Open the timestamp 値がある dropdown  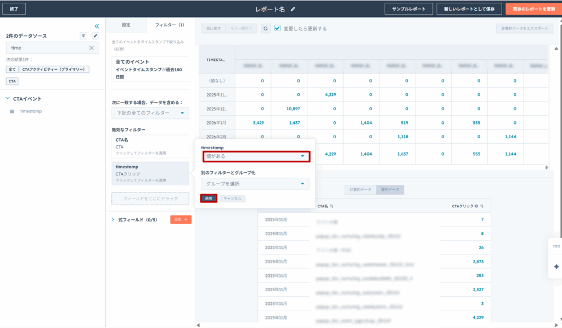[x=255, y=156]
